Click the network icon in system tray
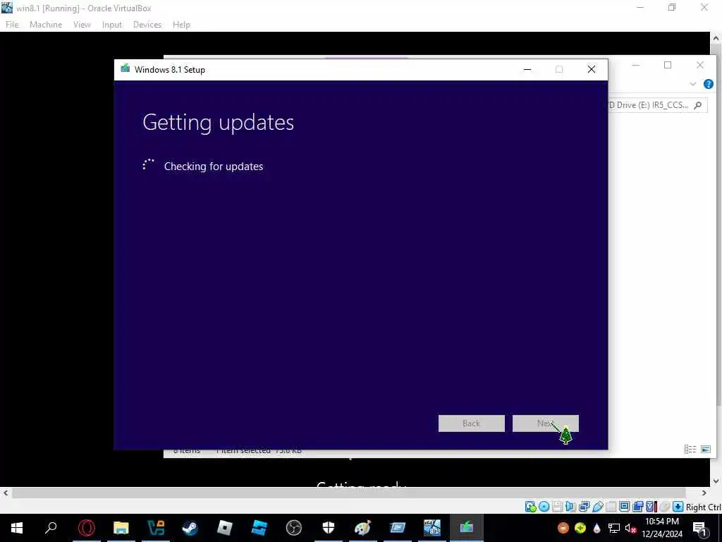The width and height of the screenshot is (722, 542). coord(614,528)
